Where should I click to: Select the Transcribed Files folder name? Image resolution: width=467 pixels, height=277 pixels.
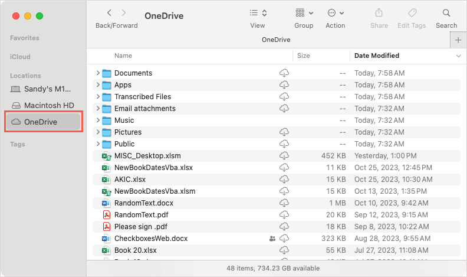click(x=143, y=97)
